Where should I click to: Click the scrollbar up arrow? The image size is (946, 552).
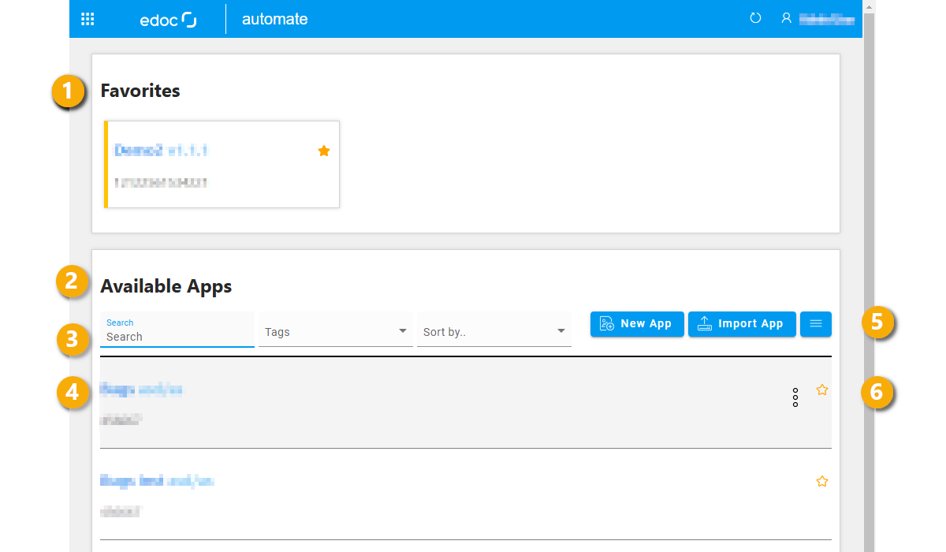(x=870, y=6)
